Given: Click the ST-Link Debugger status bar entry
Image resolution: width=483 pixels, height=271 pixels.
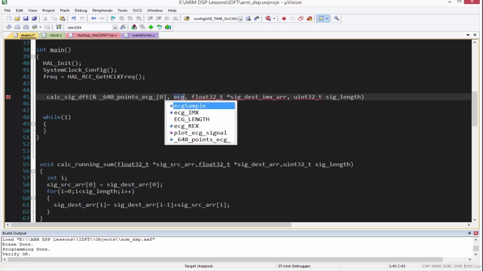Looking at the screenshot, I should click(x=294, y=266).
